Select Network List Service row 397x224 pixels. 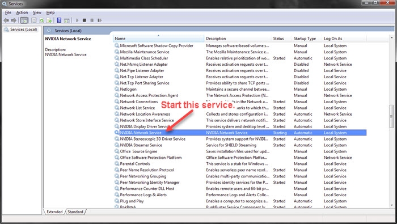(137, 108)
